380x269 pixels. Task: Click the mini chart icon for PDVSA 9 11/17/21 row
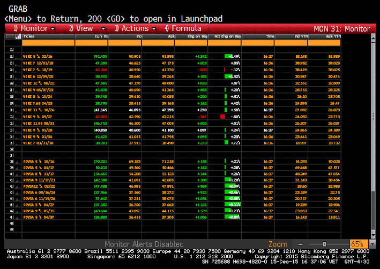18,180
